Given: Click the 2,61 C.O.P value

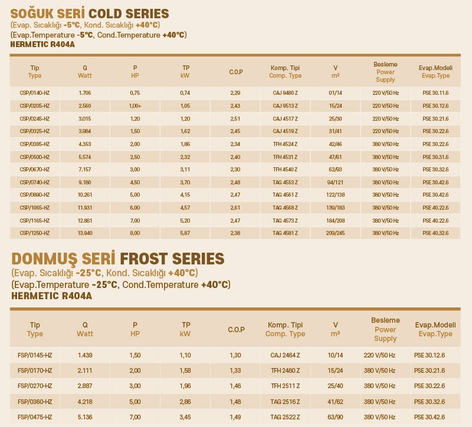Looking at the screenshot, I should pos(235,208).
